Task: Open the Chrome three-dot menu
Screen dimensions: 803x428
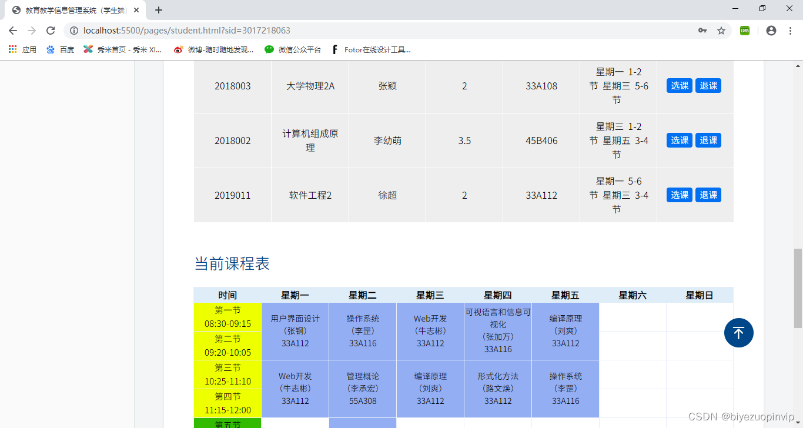Action: click(x=789, y=31)
